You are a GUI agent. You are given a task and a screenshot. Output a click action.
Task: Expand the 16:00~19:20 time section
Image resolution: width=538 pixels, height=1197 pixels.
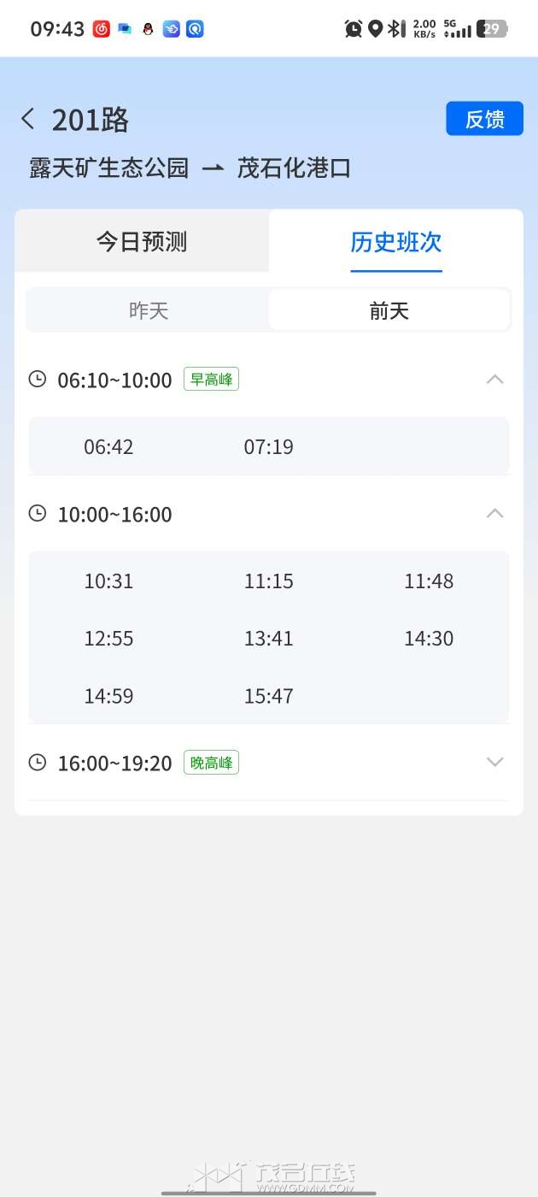(494, 762)
